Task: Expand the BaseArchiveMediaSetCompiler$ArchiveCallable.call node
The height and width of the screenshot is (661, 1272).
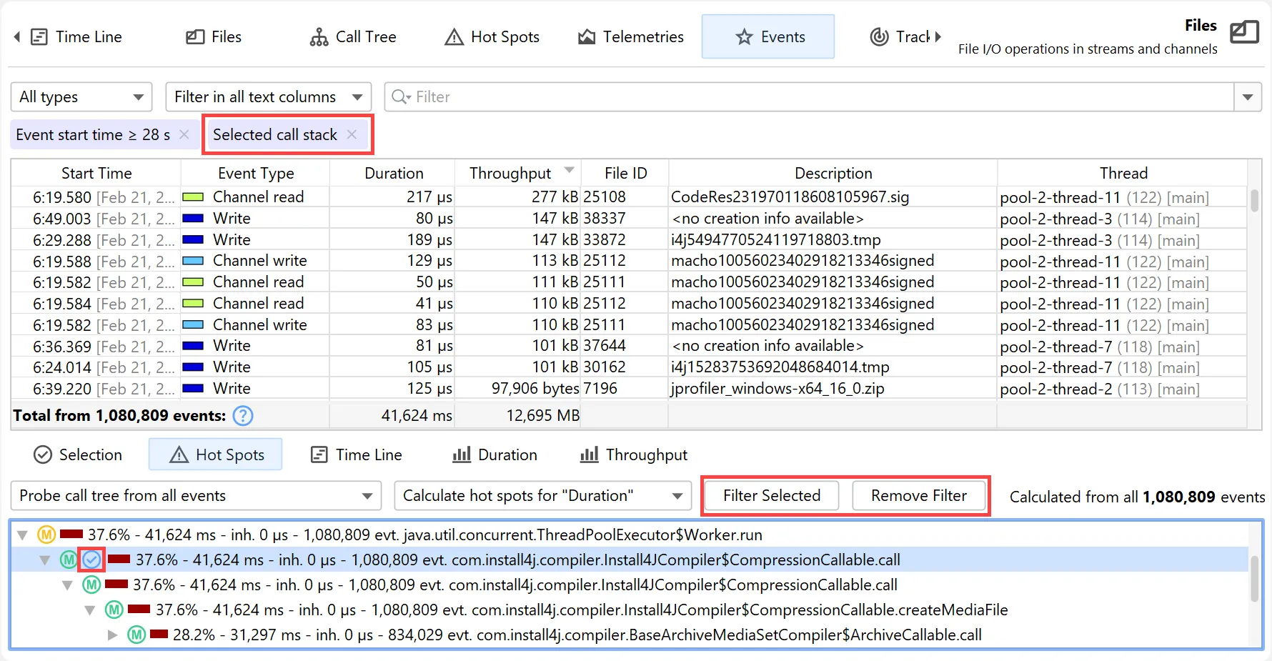Action: click(x=112, y=635)
